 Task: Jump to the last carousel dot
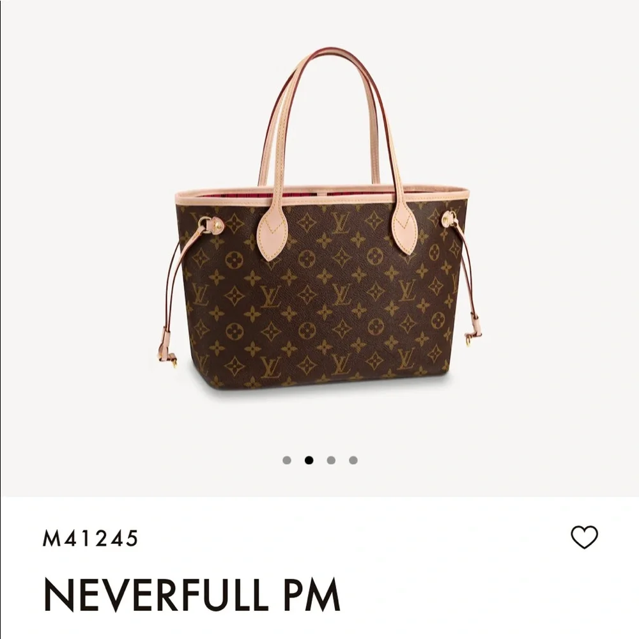(x=353, y=460)
